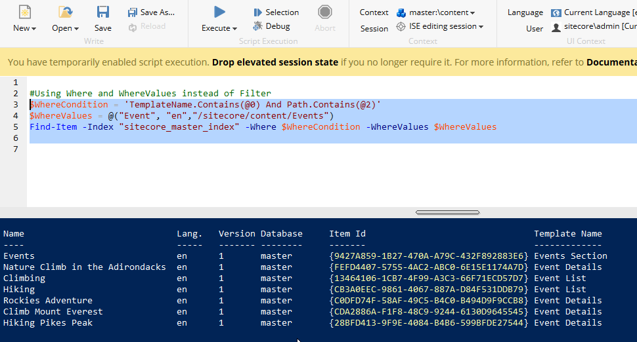Click the New script icon

click(24, 12)
